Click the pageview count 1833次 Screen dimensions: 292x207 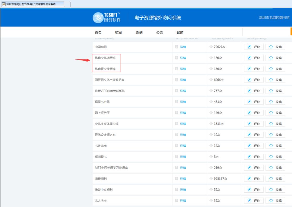219,124
